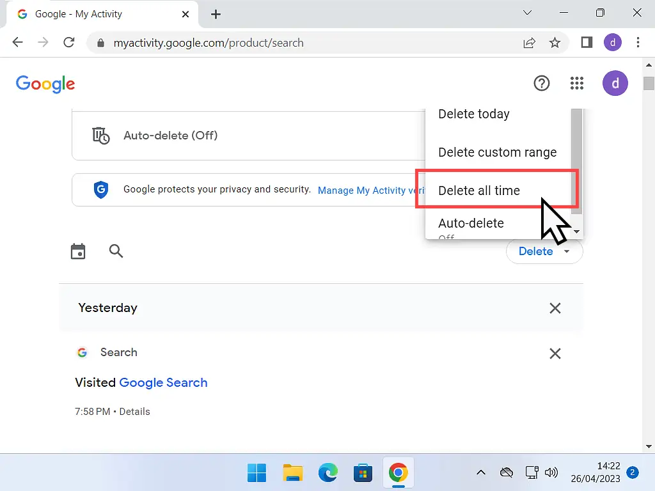Screen dimensions: 655x491
Task: Click the Delete button
Action: 536,251
